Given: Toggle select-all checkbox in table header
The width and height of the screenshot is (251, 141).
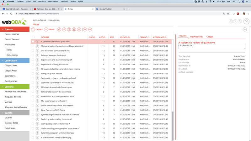Looking at the screenshot, I should click(33, 37).
